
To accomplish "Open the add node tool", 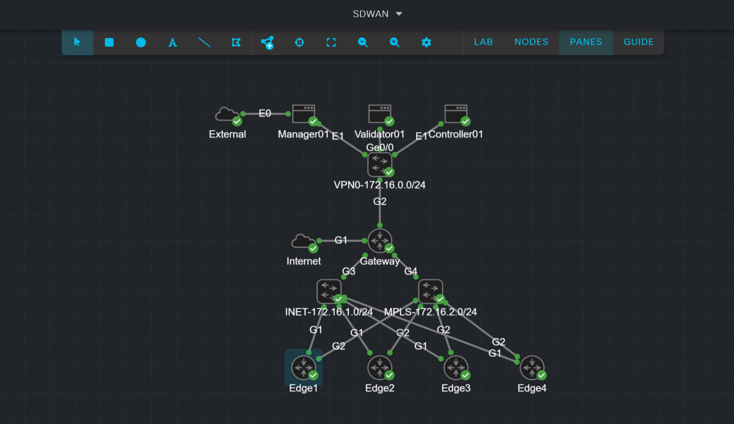I will coord(267,42).
